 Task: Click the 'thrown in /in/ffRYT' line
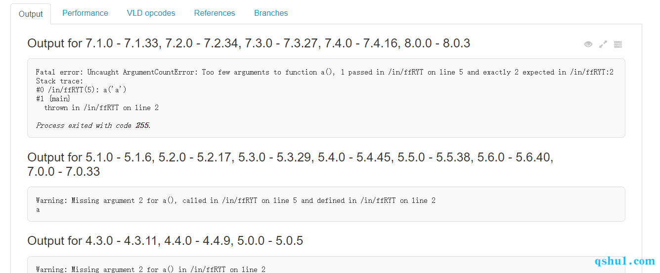[101, 108]
